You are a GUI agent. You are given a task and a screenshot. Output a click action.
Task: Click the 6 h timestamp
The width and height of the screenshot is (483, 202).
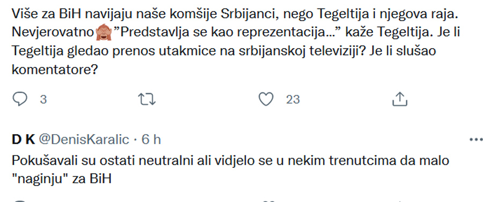pos(151,140)
